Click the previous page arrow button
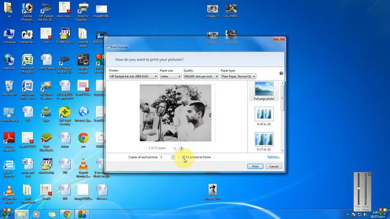Image resolution: width=390 pixels, height=219 pixels. (x=175, y=148)
